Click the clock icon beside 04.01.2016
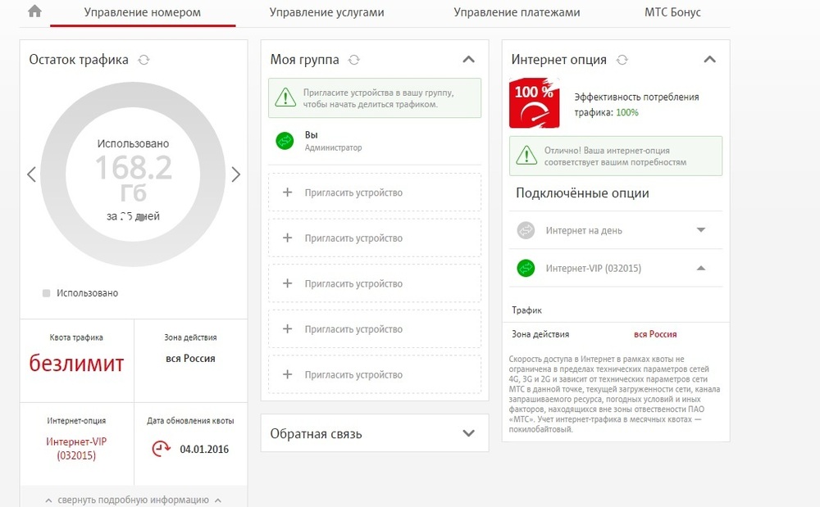This screenshot has height=507, width=820. click(161, 449)
